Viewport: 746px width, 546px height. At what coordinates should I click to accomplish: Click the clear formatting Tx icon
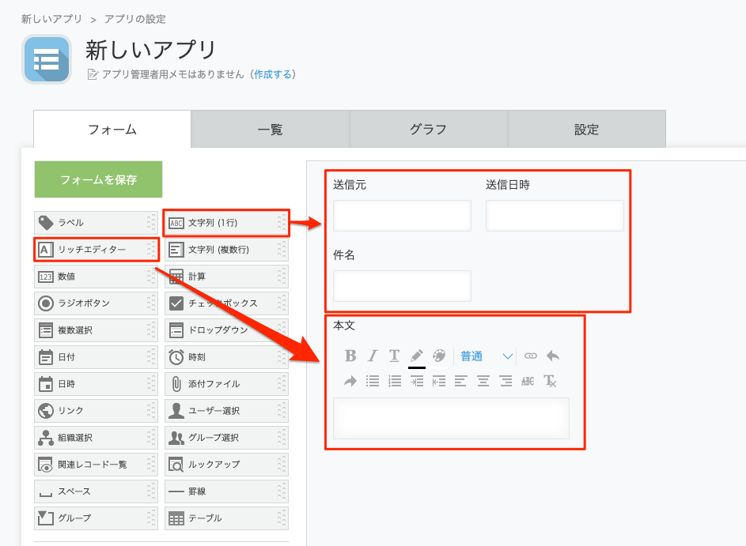coord(550,381)
